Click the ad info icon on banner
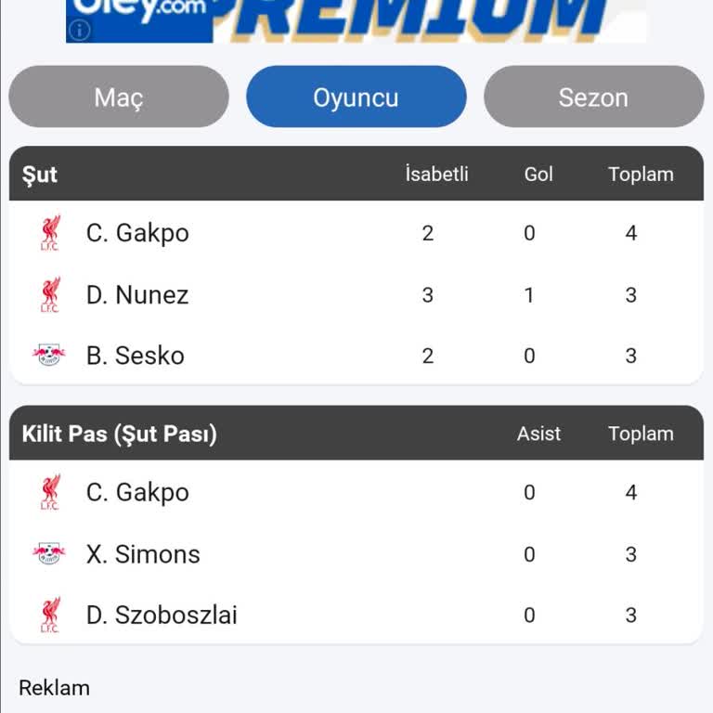 tap(80, 30)
